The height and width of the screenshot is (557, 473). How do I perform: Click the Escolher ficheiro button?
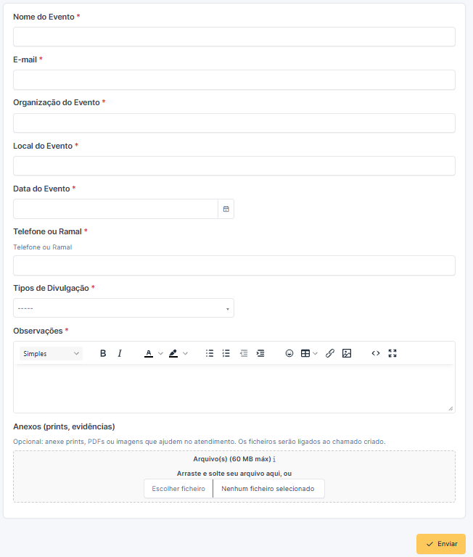178,488
